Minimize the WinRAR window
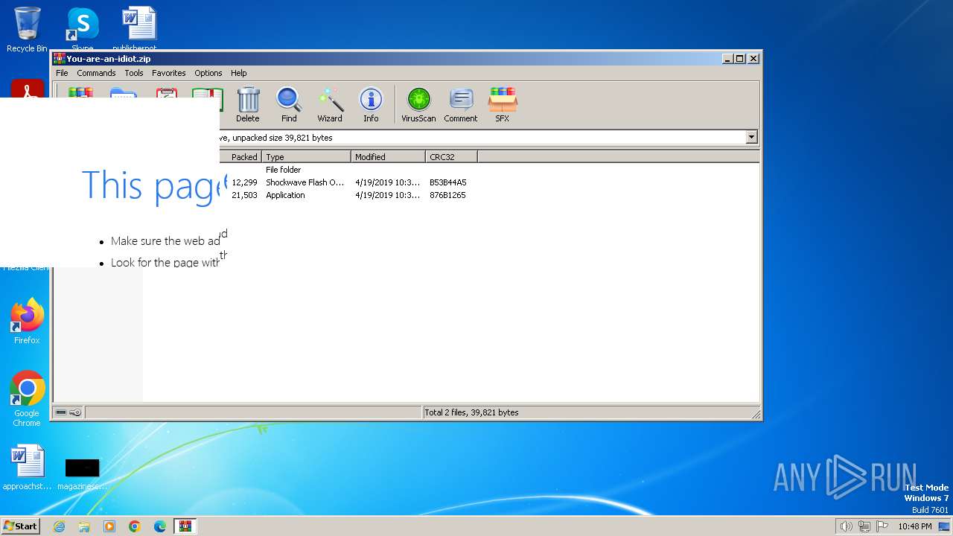The image size is (953, 536). pos(727,59)
